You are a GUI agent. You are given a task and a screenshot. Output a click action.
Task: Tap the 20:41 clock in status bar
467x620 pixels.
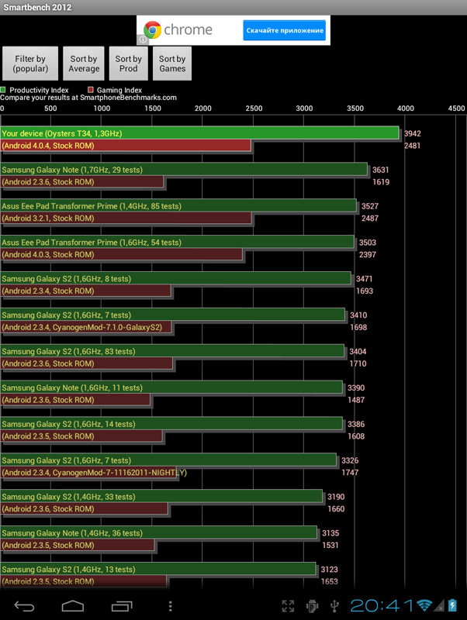(x=382, y=606)
